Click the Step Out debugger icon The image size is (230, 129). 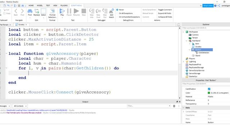[105, 11]
